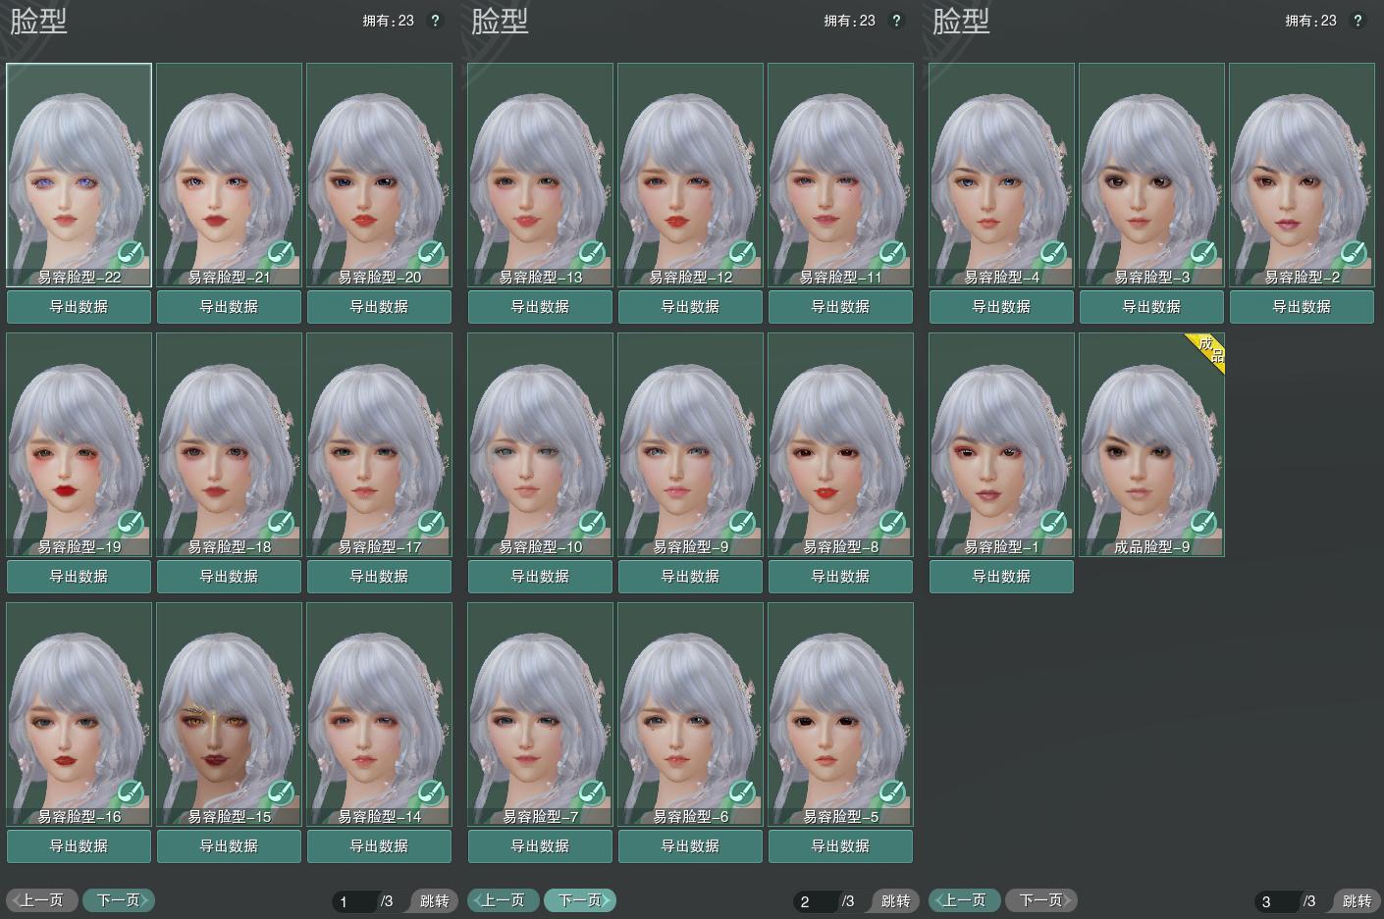
Task: Open help icon in page 3 panel header
Action: click(1357, 21)
